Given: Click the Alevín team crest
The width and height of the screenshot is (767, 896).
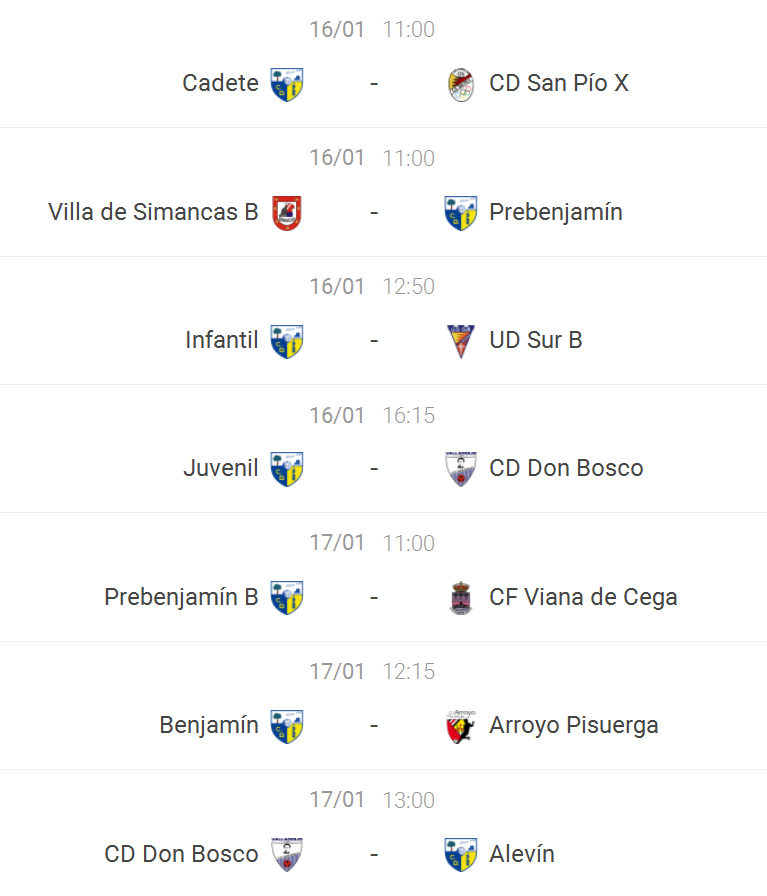Looking at the screenshot, I should (x=460, y=855).
